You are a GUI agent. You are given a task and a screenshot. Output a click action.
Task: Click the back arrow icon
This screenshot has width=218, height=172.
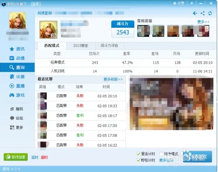point(195,14)
